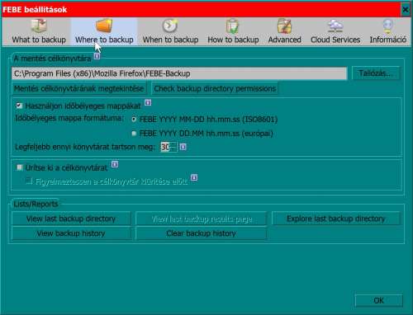Click the info icon next to the disabled warning option
The image size is (413, 315).
pos(194,177)
